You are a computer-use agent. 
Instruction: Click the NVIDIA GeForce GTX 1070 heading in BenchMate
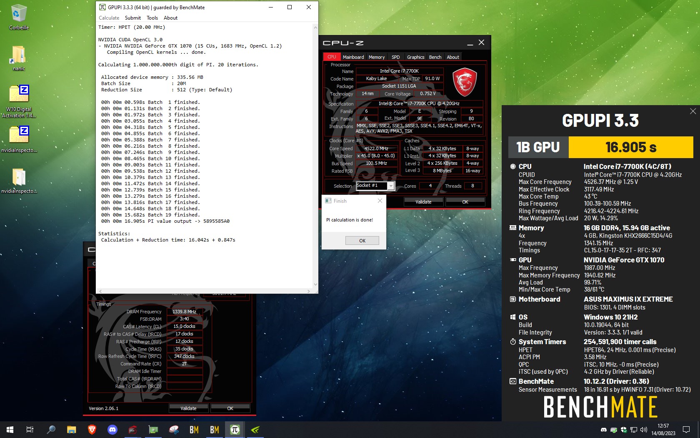coord(624,260)
